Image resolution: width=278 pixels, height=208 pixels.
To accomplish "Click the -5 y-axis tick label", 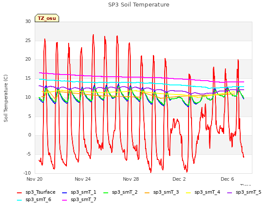I will tap(29, 154).
